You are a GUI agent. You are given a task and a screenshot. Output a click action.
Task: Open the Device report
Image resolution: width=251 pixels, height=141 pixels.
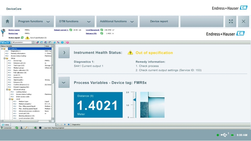pyautogui.click(x=159, y=21)
